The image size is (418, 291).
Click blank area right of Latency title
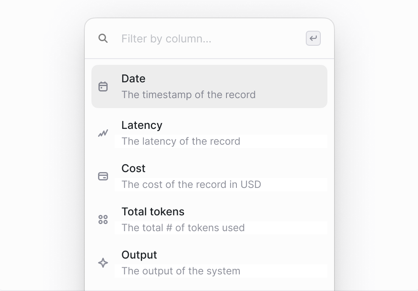245,125
